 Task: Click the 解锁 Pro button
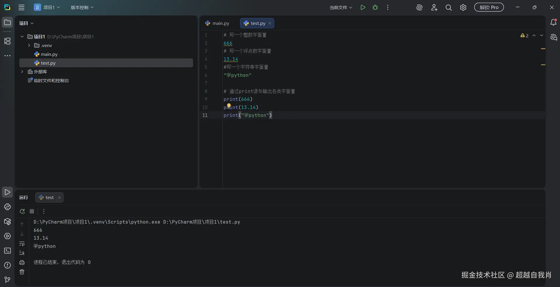[489, 8]
